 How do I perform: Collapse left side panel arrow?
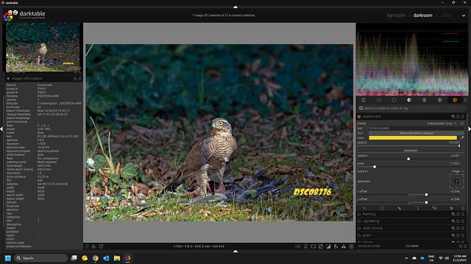coord(1,129)
